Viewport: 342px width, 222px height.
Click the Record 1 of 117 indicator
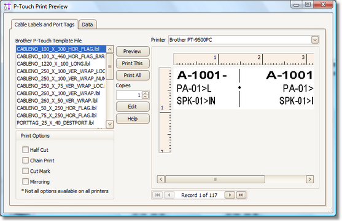pyautogui.click(x=200, y=195)
